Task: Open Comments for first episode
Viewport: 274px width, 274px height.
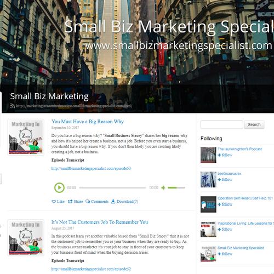Action: [x=97, y=202]
